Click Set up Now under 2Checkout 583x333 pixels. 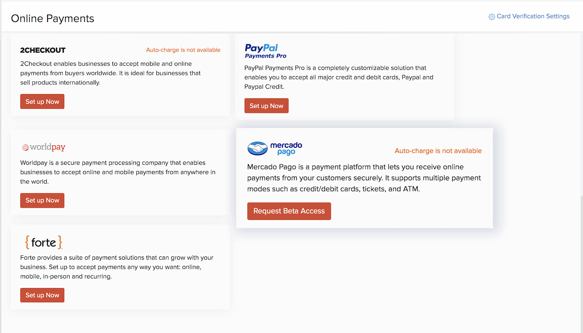(42, 101)
